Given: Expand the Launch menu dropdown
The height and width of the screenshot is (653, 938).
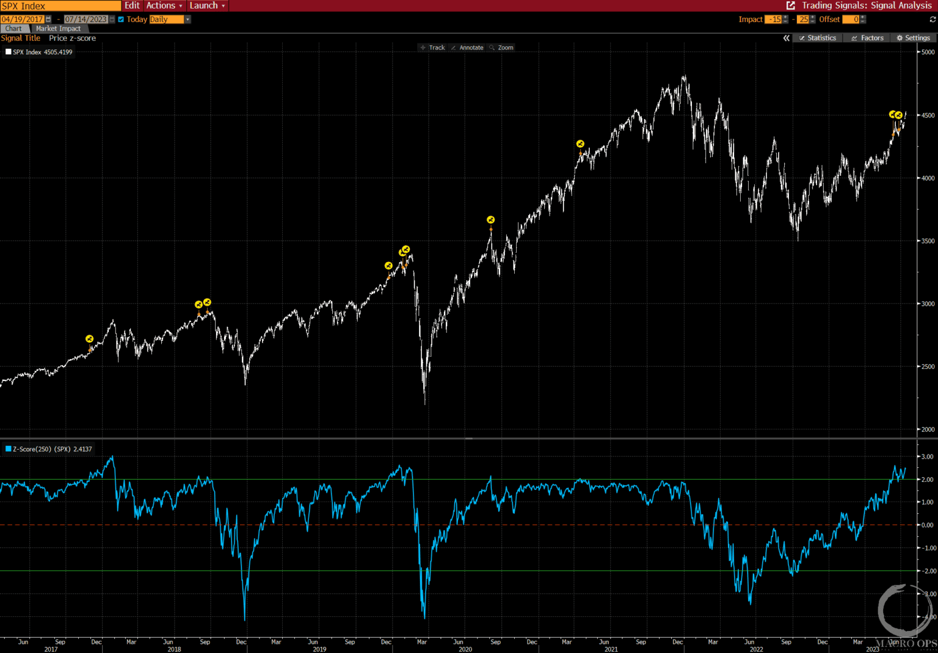Looking at the screenshot, I should click(x=207, y=5).
